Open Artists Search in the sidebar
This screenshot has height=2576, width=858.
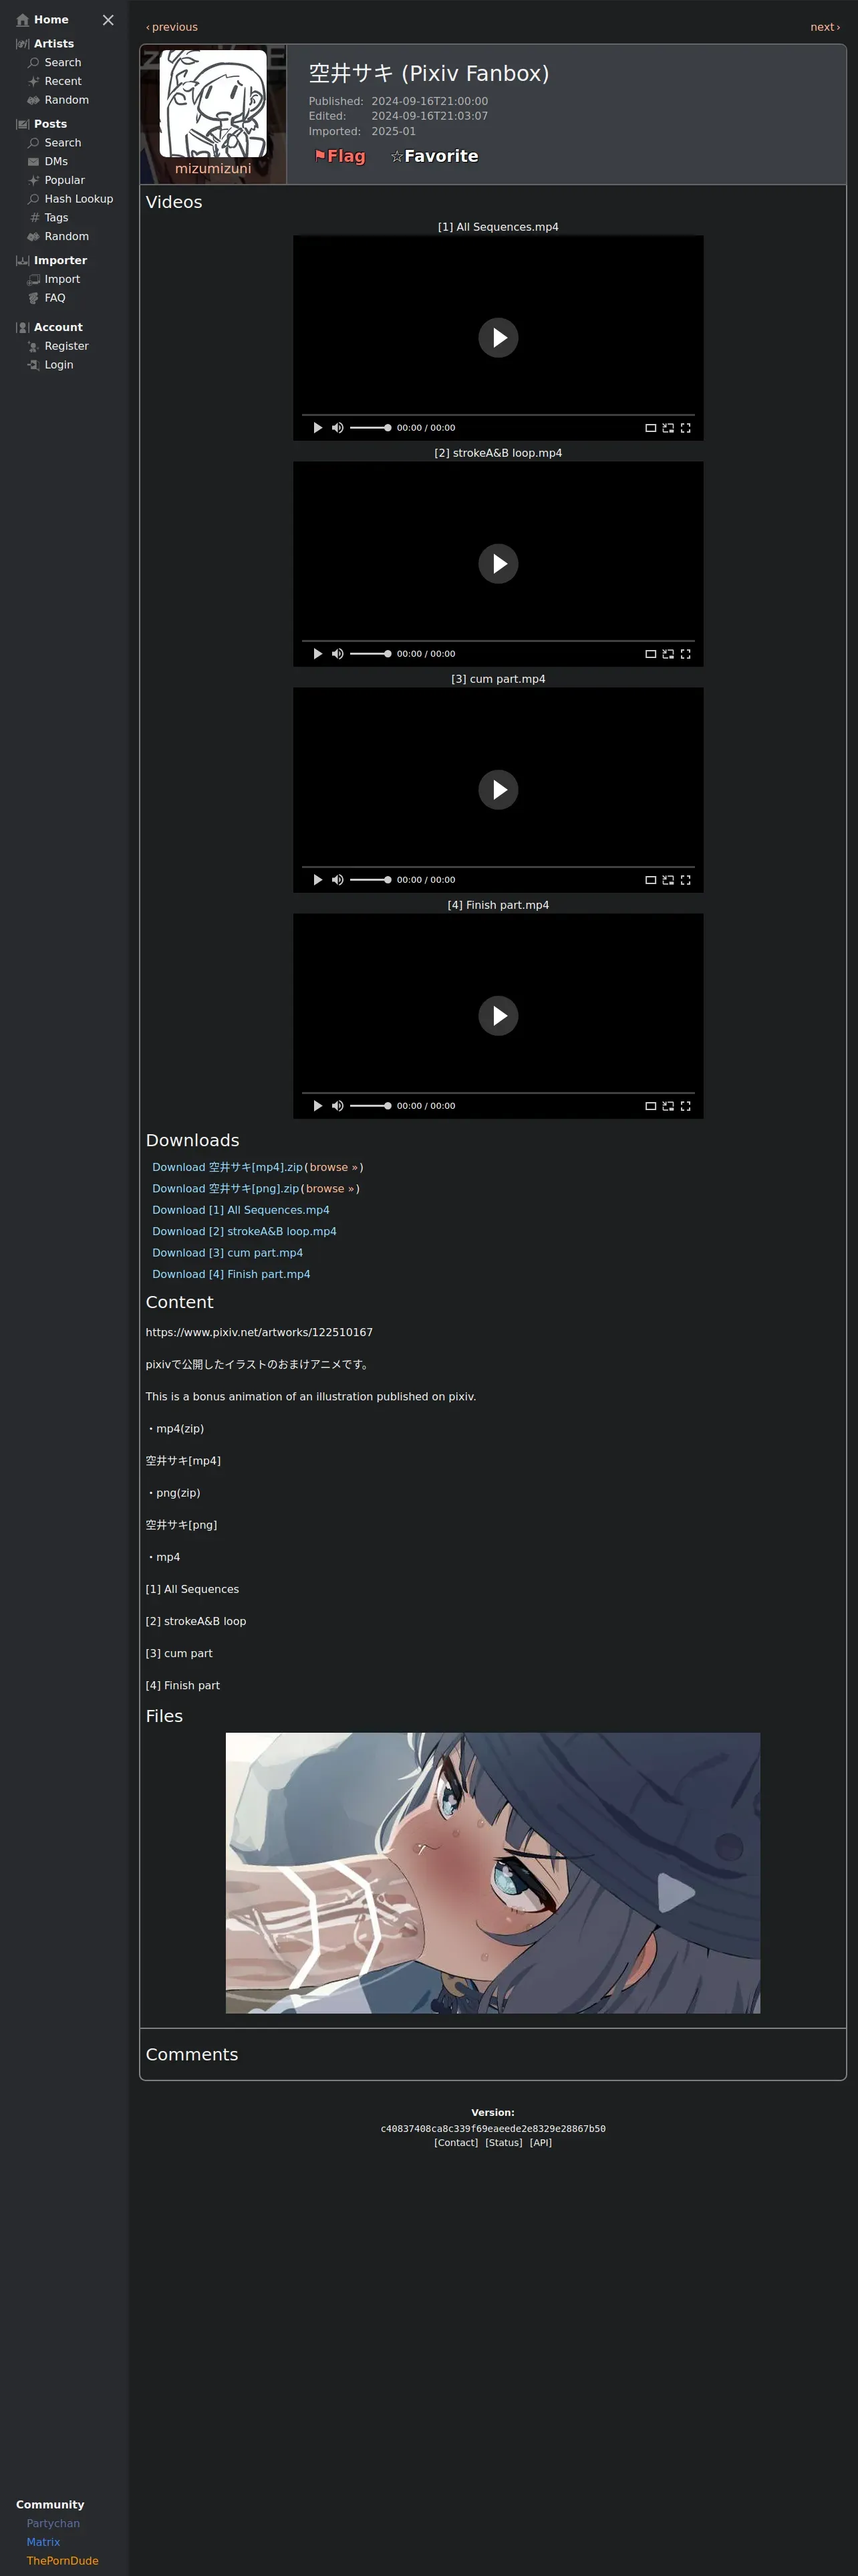pos(54,62)
